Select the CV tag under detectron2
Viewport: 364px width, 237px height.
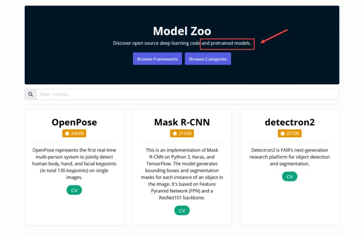pyautogui.click(x=290, y=177)
